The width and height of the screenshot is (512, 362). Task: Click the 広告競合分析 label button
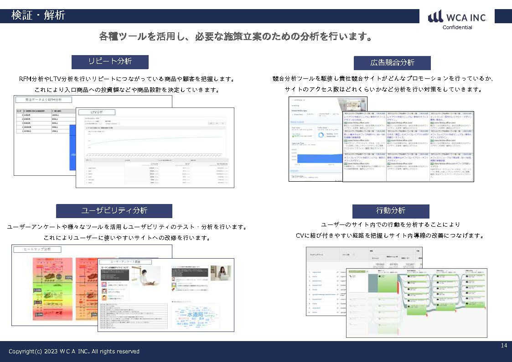[393, 63]
